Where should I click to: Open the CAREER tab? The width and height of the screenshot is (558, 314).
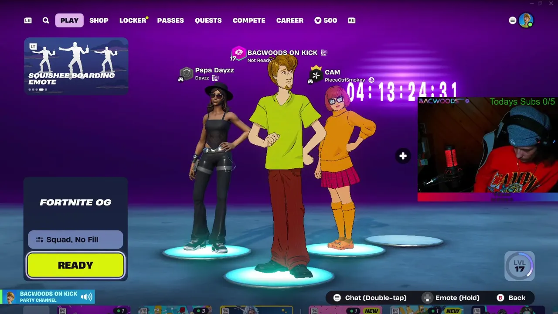tap(290, 20)
